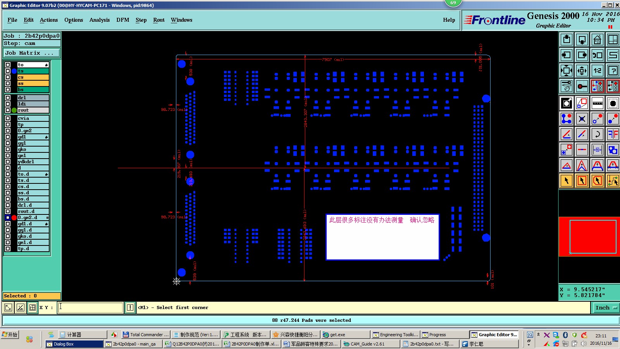Click the pan left view icon

[567, 55]
